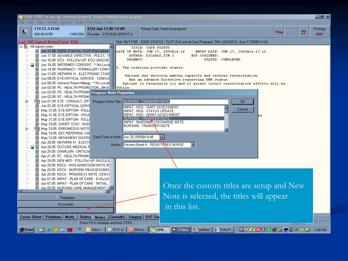Screen dimensions: 348x261
Task: Click the Remote Data button
Action: (x=291, y=32)
